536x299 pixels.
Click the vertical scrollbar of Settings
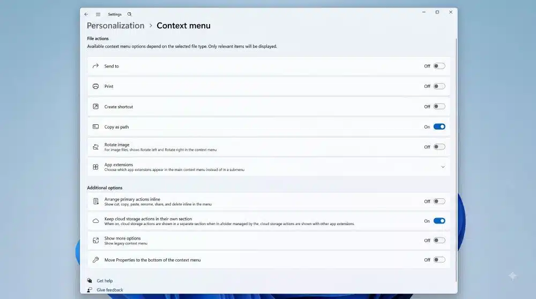point(456,161)
